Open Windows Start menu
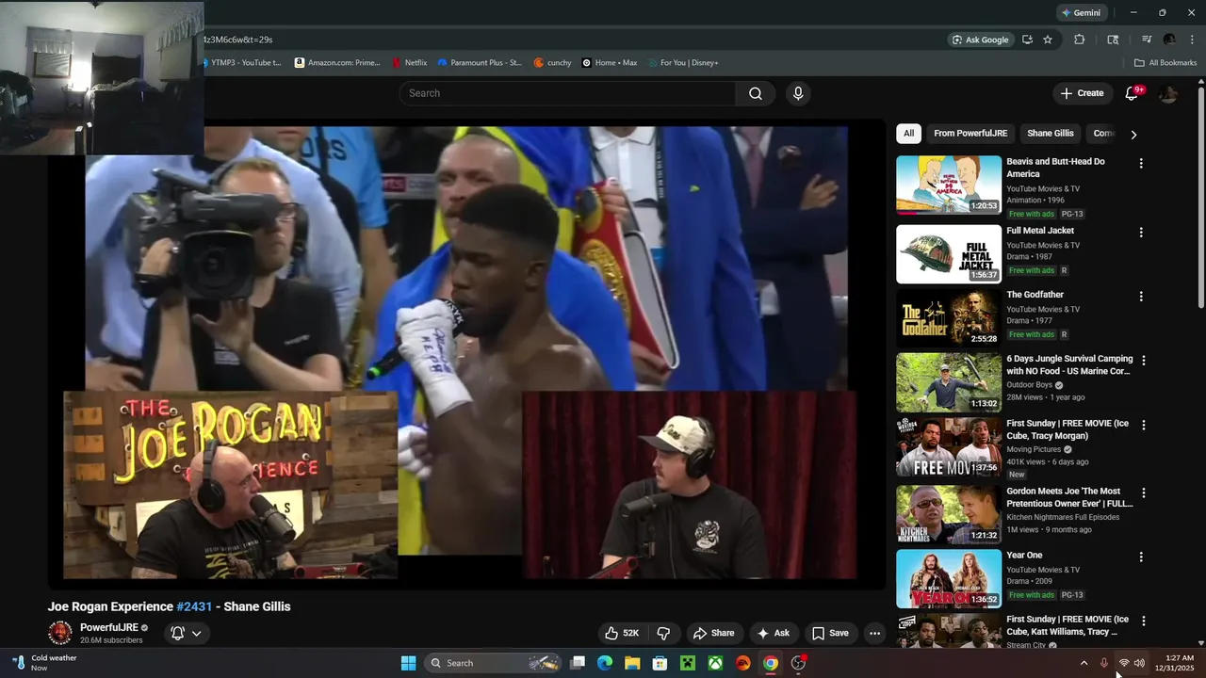The image size is (1206, 678). tap(408, 663)
